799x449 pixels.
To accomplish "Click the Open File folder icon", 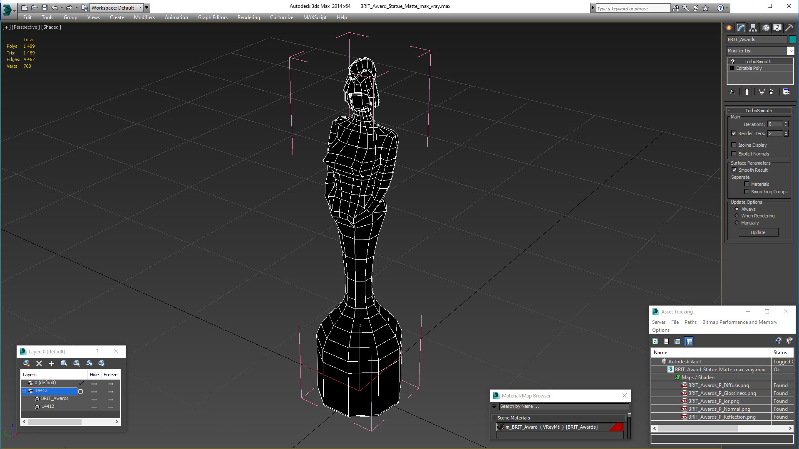I will (x=35, y=7).
